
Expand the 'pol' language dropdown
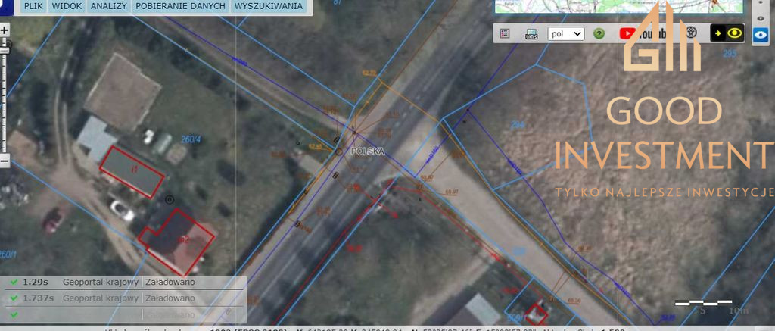click(566, 33)
